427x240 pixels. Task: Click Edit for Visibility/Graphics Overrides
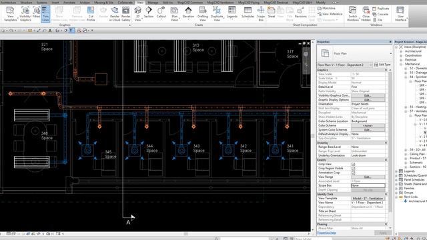368,95
